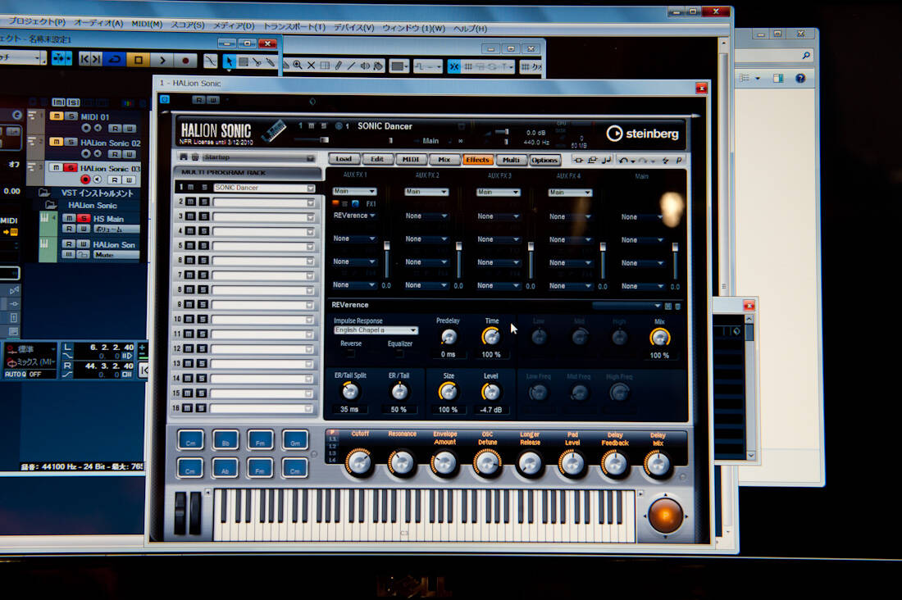Select the Line tool in Cubase toolbar
The image size is (902, 600).
pyautogui.click(x=351, y=66)
